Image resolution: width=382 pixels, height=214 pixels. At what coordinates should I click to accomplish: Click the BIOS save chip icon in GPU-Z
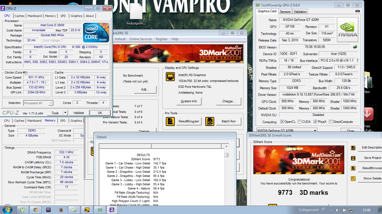pyautogui.click(x=355, y=47)
